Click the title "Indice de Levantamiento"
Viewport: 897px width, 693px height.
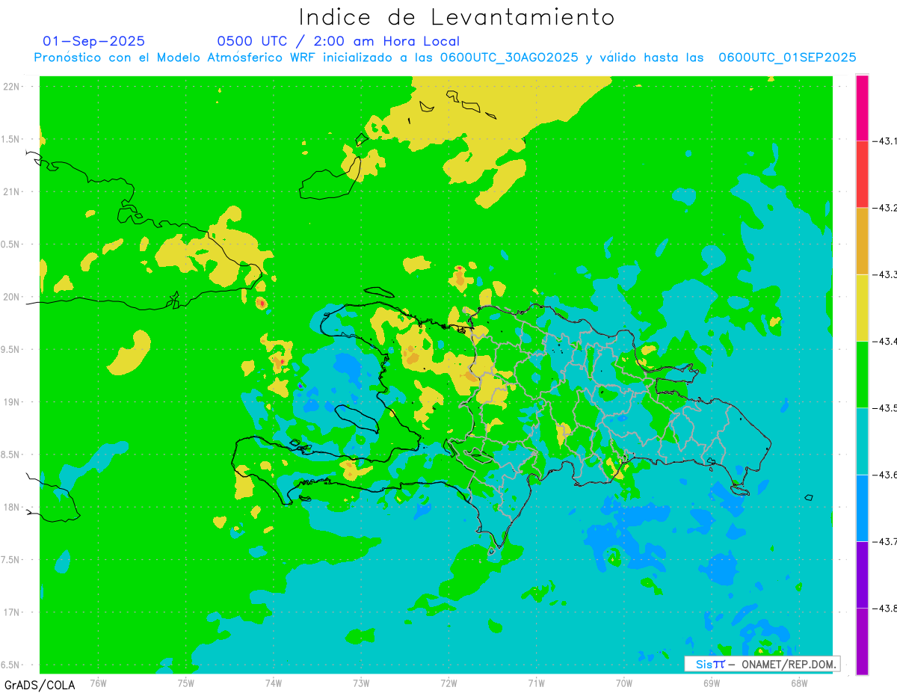tap(456, 17)
